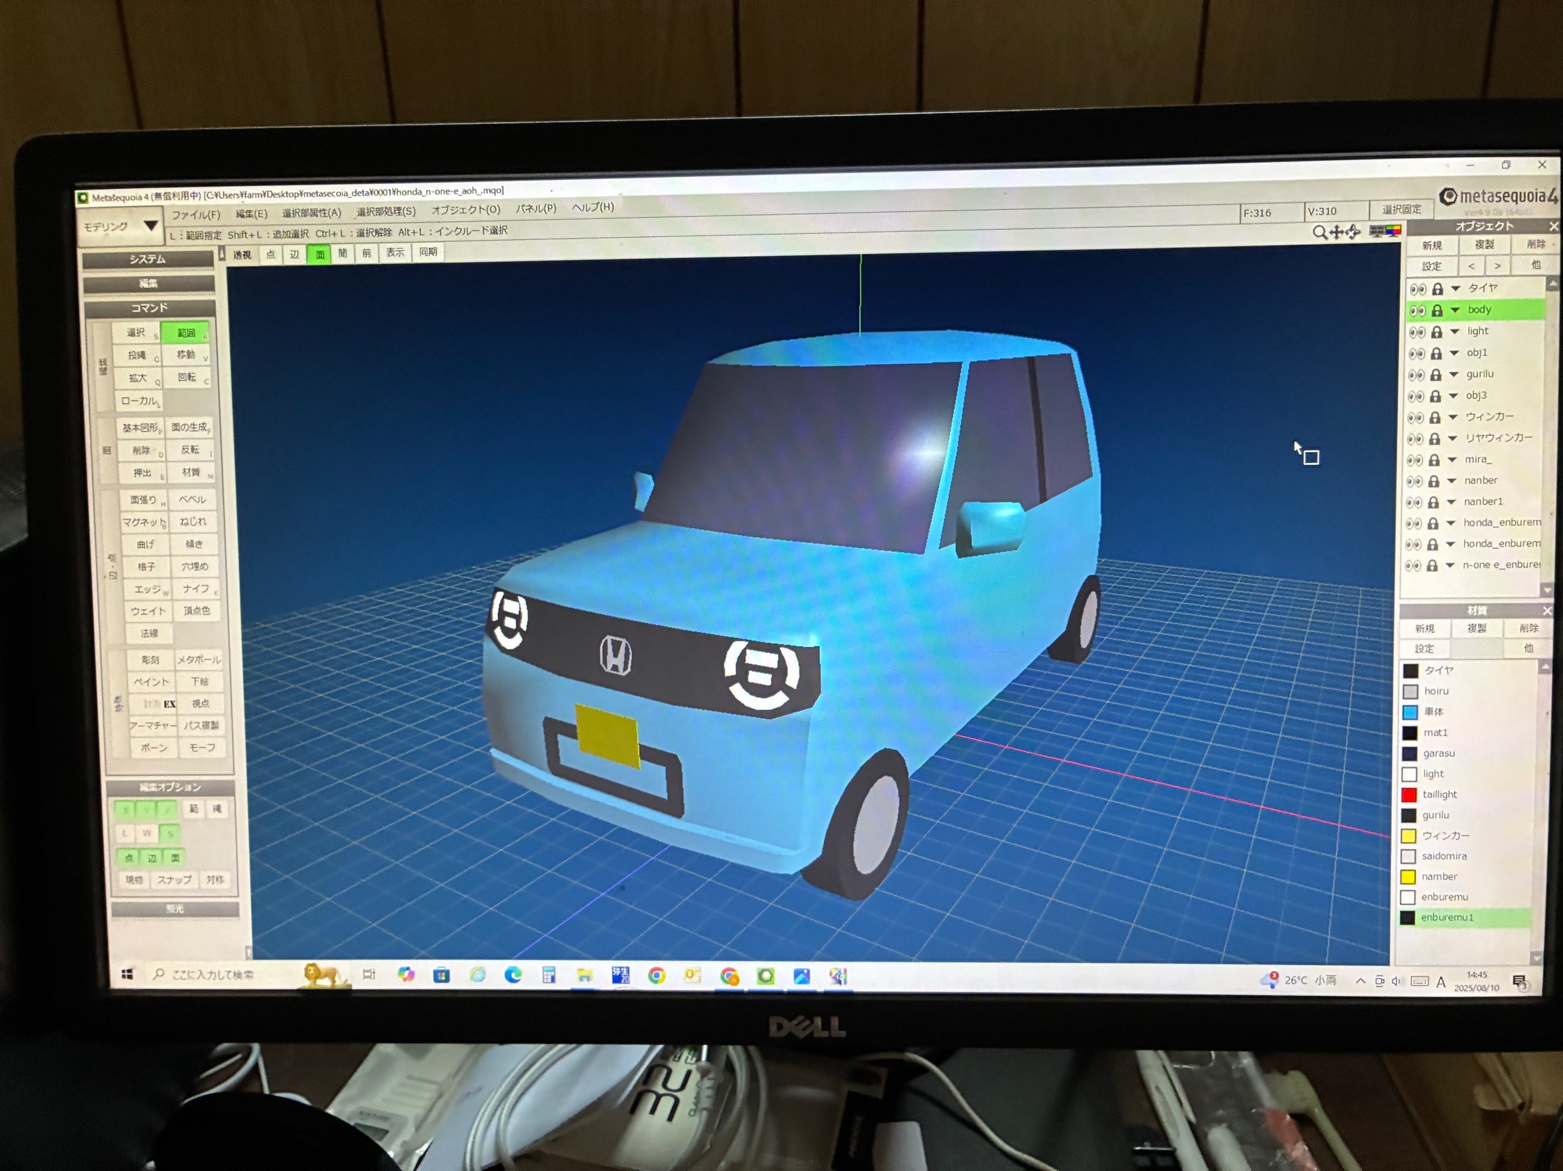Click lock icon for light object

(1437, 332)
